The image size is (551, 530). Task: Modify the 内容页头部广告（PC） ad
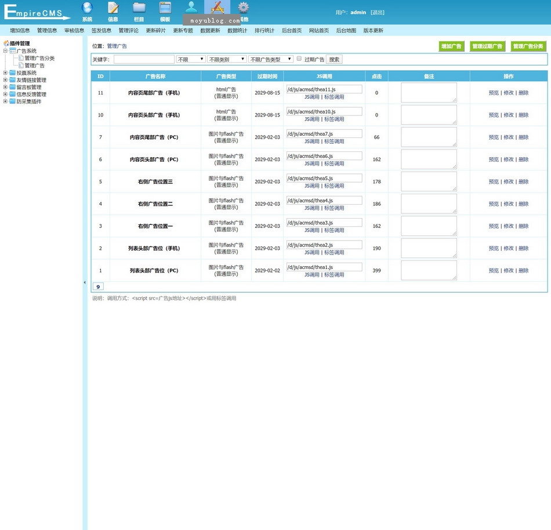[509, 159]
